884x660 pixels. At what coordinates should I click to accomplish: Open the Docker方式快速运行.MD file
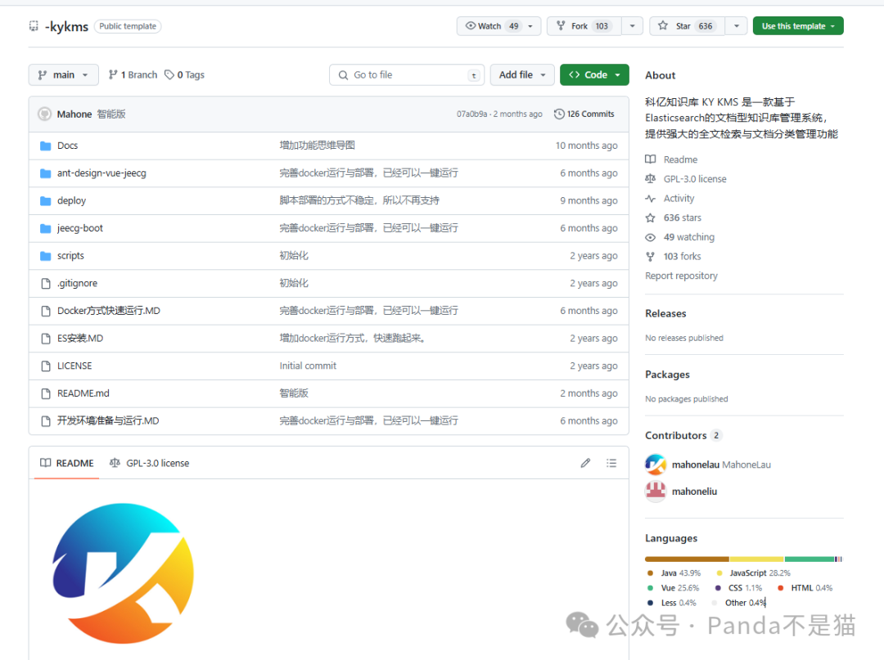pos(108,311)
